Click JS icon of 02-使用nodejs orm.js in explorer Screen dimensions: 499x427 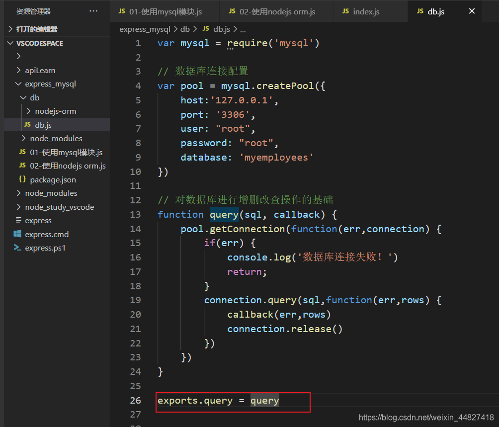coord(22,166)
